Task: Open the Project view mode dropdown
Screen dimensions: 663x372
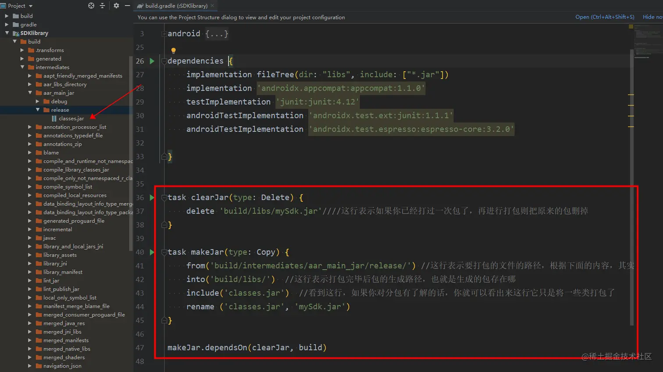Action: click(x=30, y=6)
